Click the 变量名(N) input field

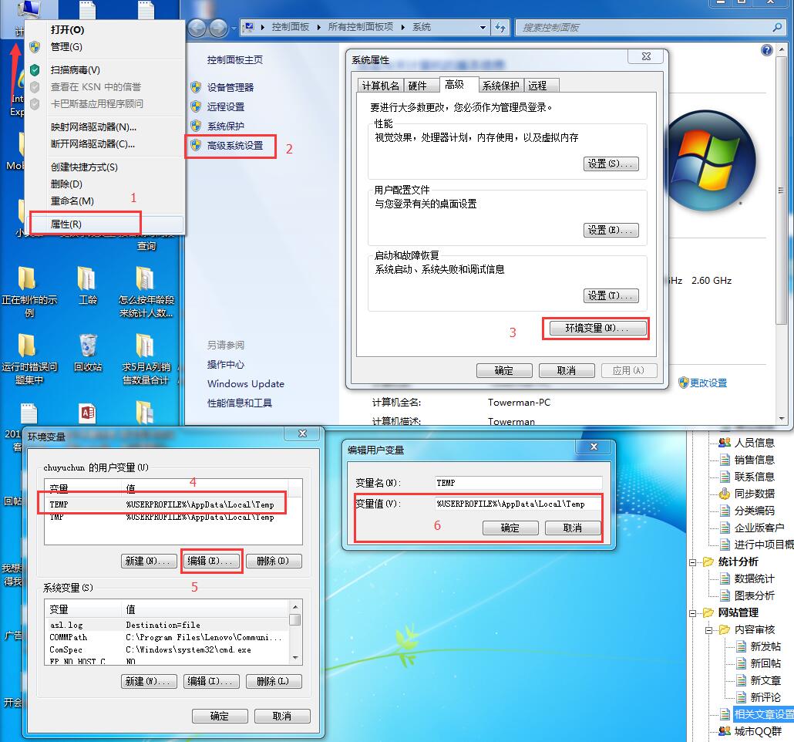pyautogui.click(x=519, y=483)
